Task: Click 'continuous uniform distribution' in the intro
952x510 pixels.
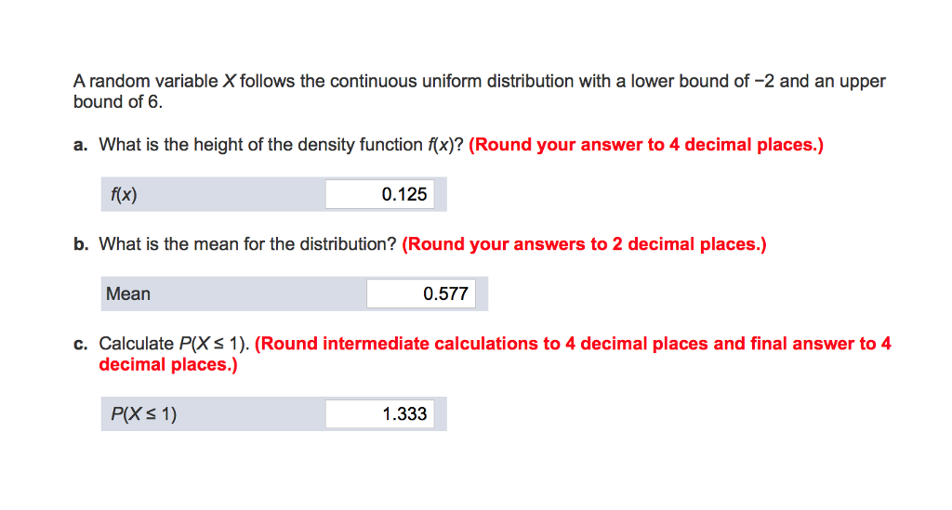Action: (x=452, y=81)
